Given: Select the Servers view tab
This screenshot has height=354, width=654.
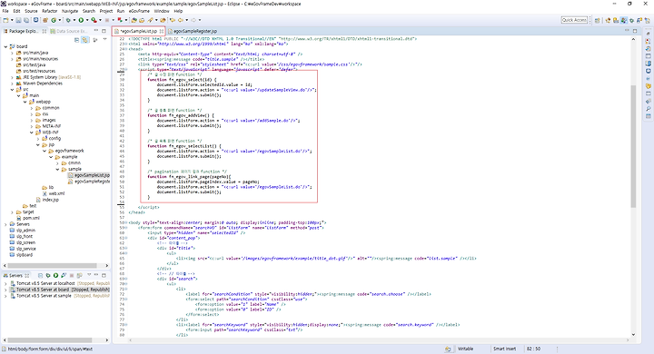Looking at the screenshot, I should tap(15, 275).
